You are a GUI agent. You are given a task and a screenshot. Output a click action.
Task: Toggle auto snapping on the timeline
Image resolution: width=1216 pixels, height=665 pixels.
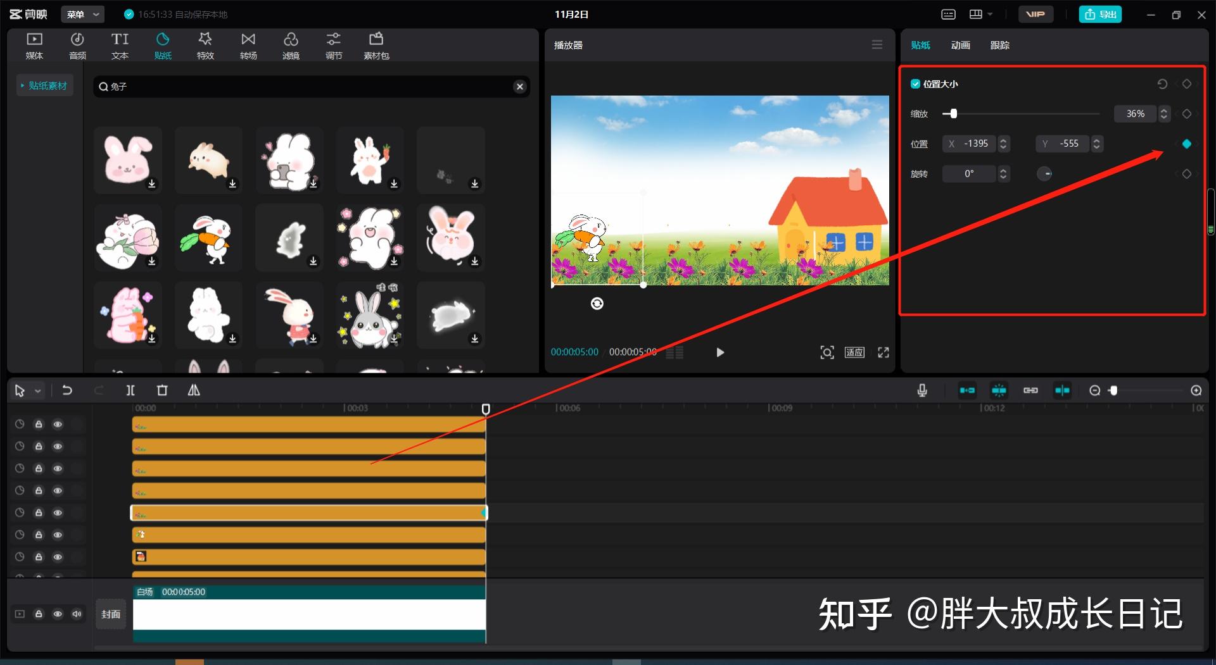click(x=999, y=390)
